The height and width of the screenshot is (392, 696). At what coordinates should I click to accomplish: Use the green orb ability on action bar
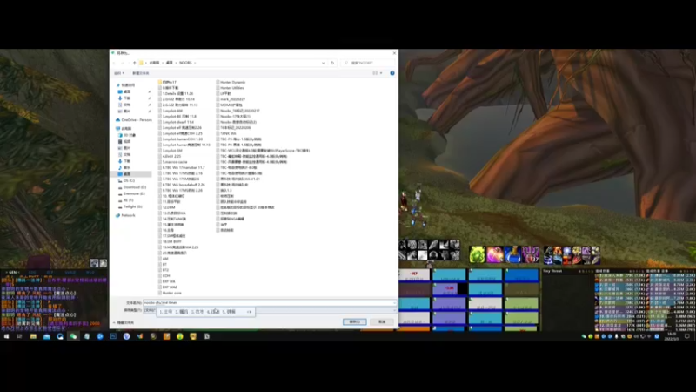(x=477, y=254)
